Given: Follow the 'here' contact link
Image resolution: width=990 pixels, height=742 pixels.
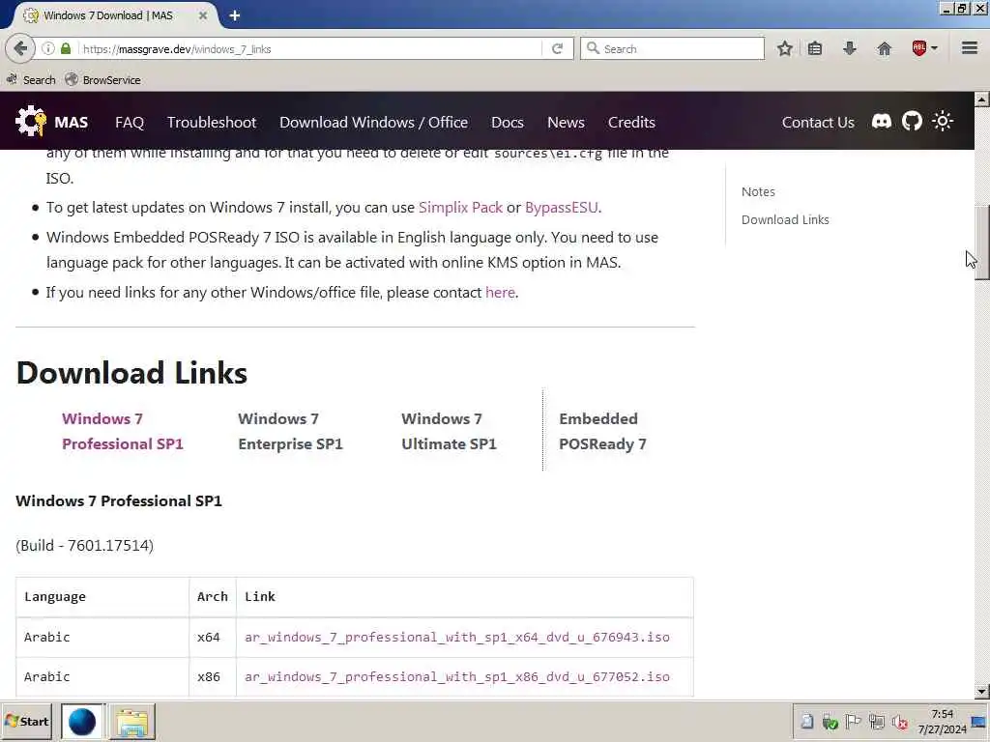Looking at the screenshot, I should tap(500, 293).
